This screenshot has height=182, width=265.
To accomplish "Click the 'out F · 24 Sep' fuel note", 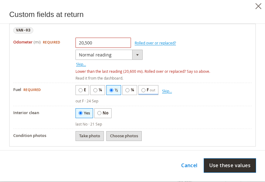I will point(87,101).
